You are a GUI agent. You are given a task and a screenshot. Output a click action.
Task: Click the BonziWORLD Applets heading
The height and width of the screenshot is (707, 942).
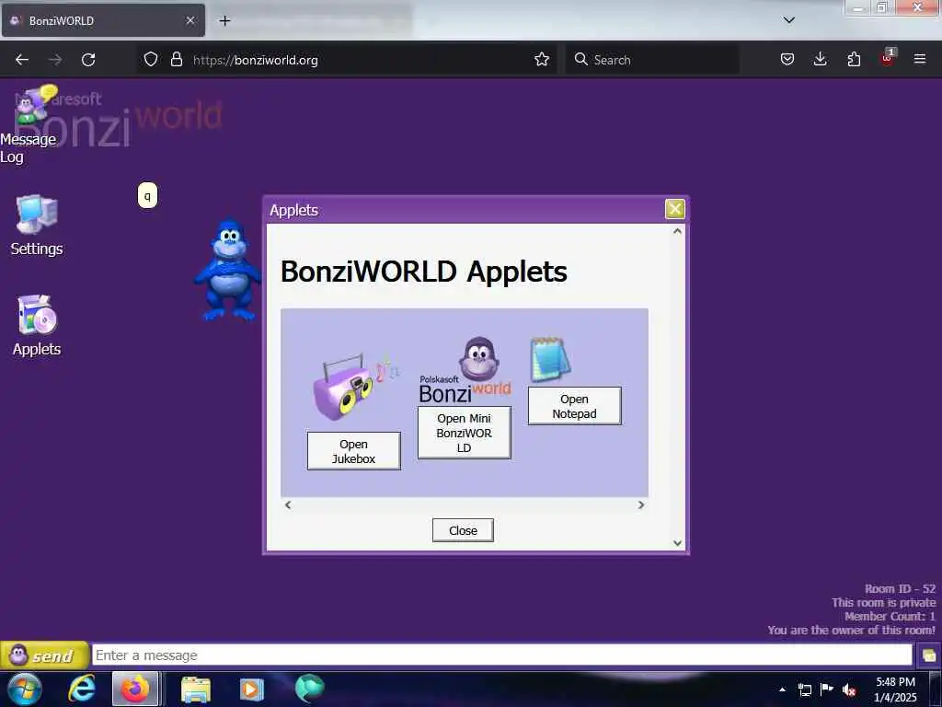(423, 272)
